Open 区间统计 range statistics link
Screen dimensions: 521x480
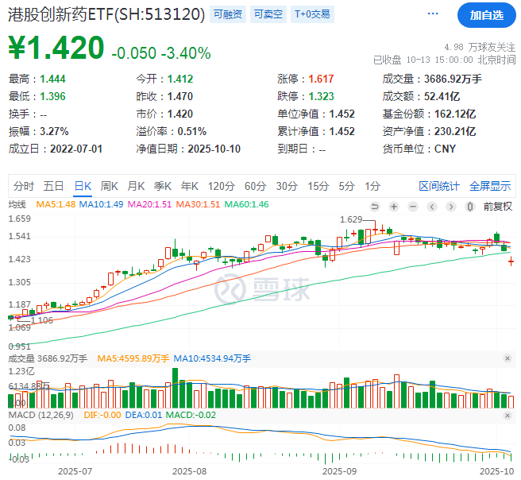439,186
